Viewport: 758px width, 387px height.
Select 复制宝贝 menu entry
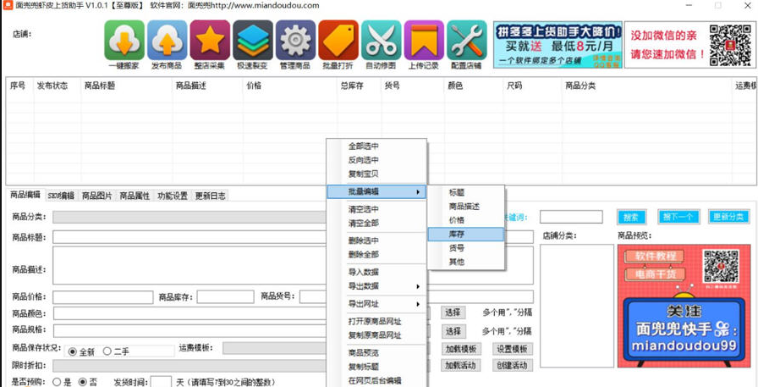click(376, 174)
